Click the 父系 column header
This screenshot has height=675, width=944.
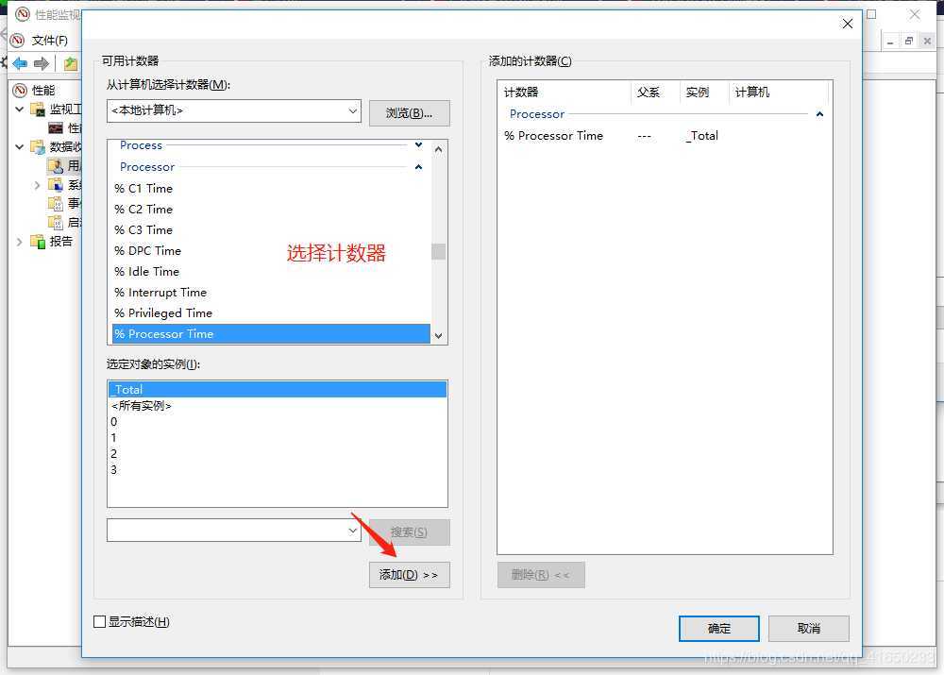pos(655,93)
